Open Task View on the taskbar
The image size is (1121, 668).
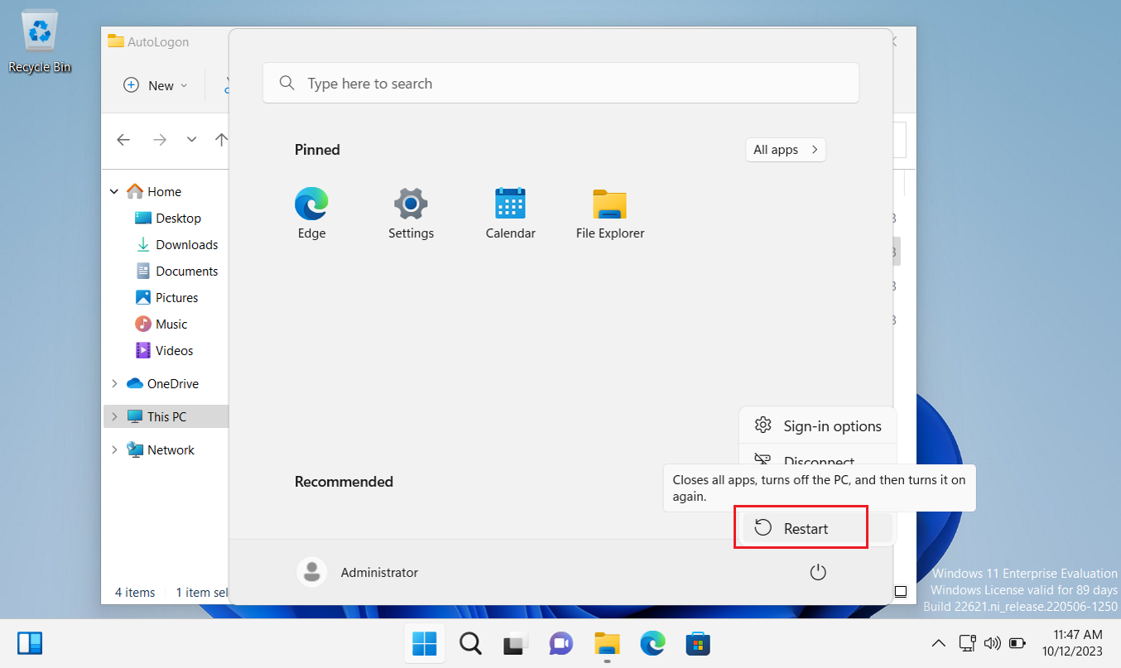[516, 643]
